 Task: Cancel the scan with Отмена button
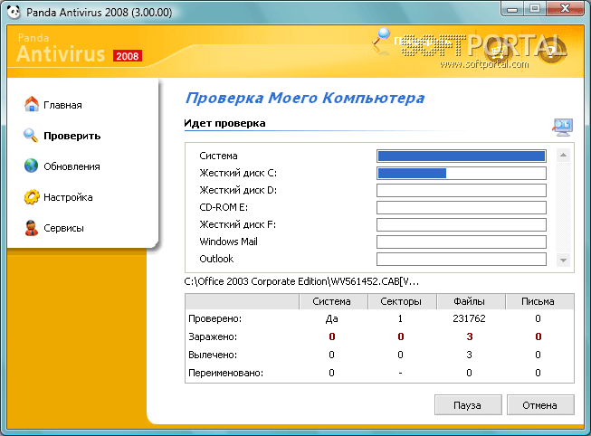(x=540, y=405)
